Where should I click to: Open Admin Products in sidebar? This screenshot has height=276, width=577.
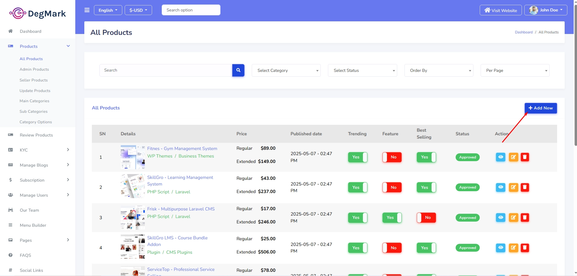point(34,69)
